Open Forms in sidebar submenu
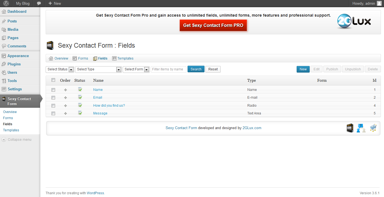 [8, 118]
